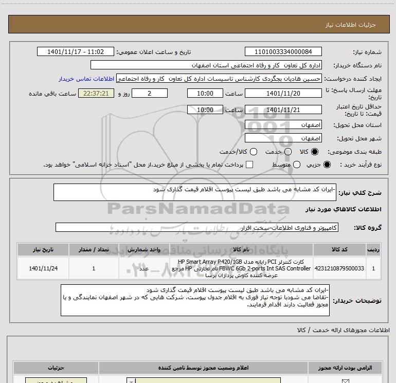Tick the اسناد خزانه اسلامی payment checkbox
Viewport: 396px width, 383px height.
(x=249, y=165)
